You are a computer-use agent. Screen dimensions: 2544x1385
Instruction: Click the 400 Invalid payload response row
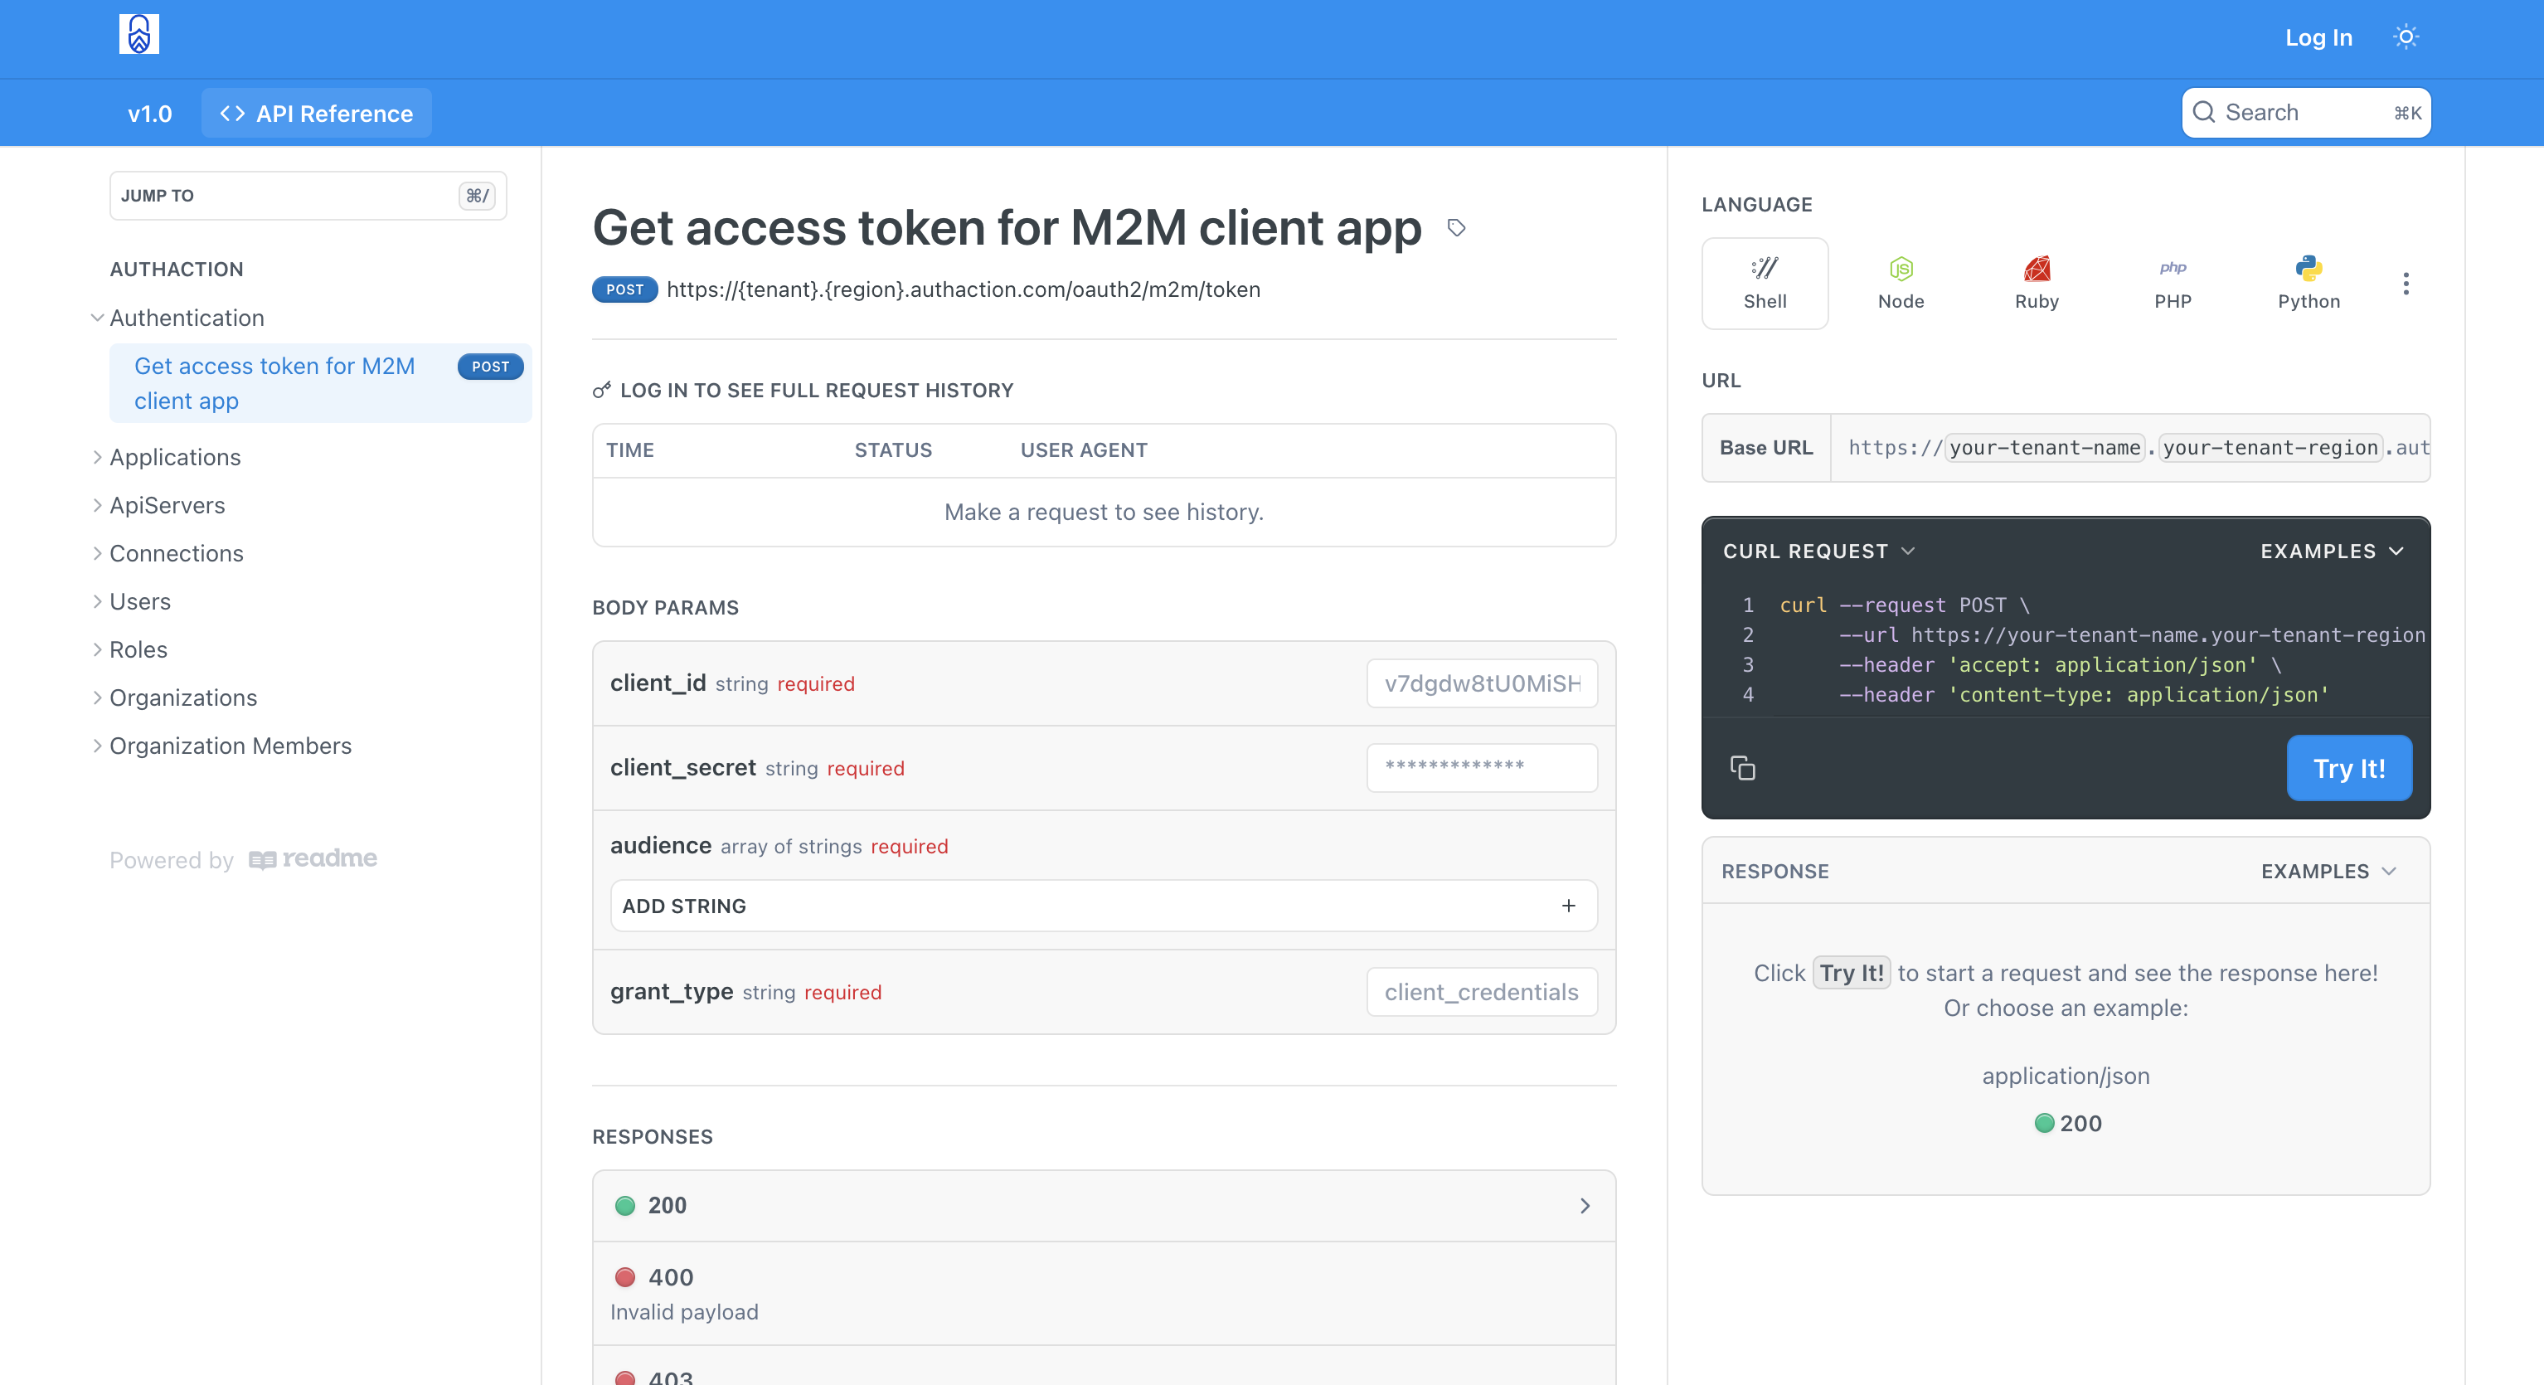coord(1103,1293)
